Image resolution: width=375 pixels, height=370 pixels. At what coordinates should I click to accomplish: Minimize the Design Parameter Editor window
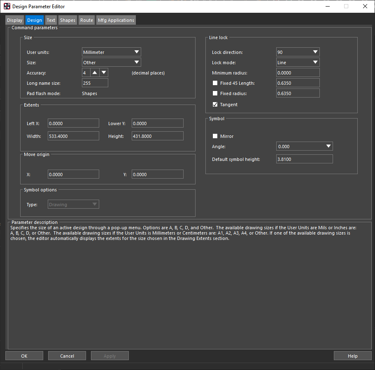(x=328, y=6)
